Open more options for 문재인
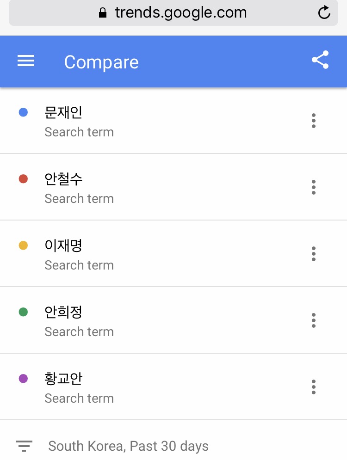 314,121
